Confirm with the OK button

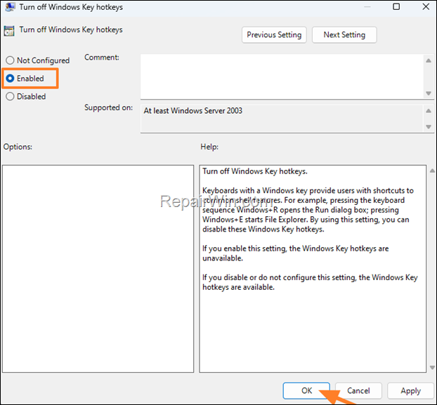306,390
